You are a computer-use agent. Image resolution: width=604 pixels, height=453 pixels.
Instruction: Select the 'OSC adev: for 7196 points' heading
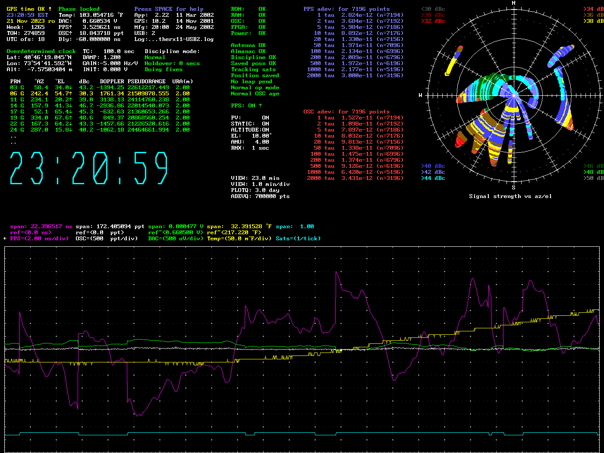[x=346, y=112]
